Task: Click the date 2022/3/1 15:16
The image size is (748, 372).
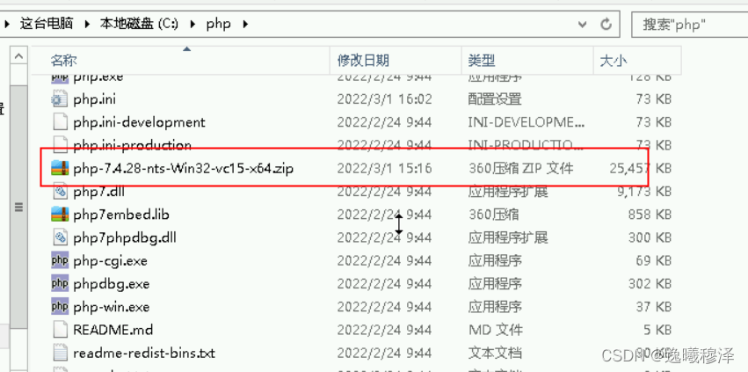Action: (x=384, y=168)
